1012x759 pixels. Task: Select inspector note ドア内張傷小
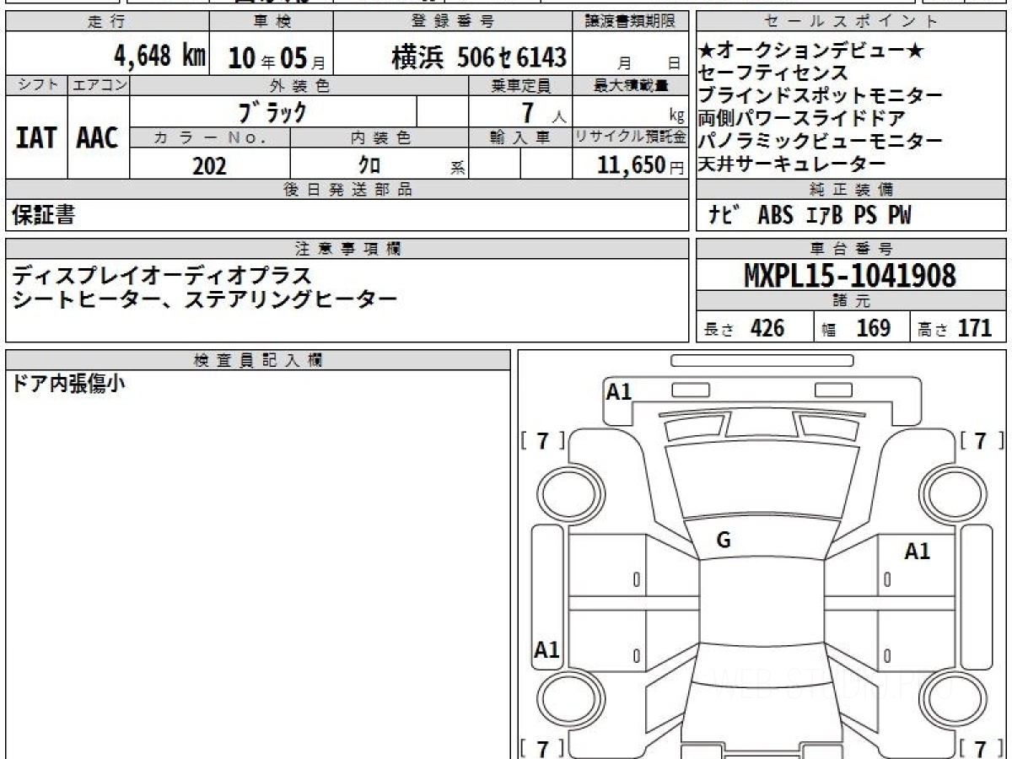click(x=69, y=385)
